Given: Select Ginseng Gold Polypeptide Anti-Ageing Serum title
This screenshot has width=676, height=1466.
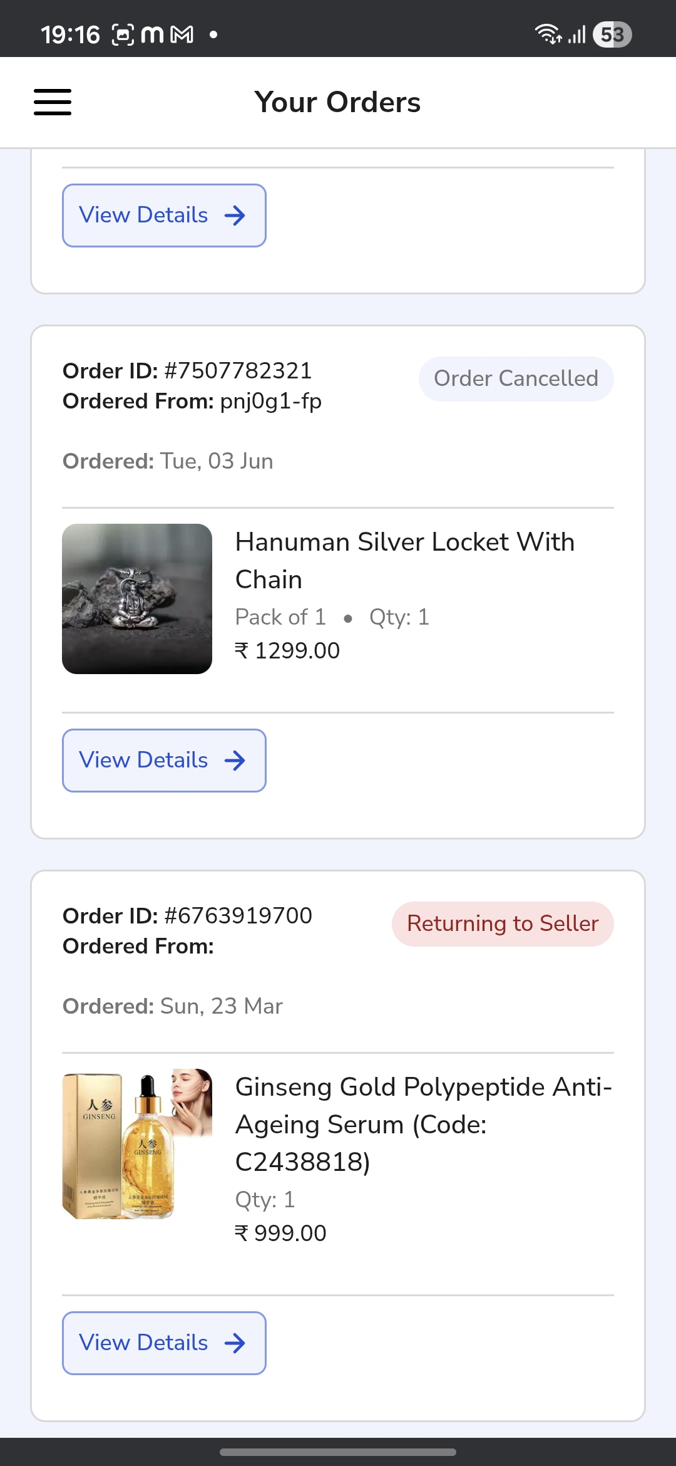Looking at the screenshot, I should coord(423,1124).
